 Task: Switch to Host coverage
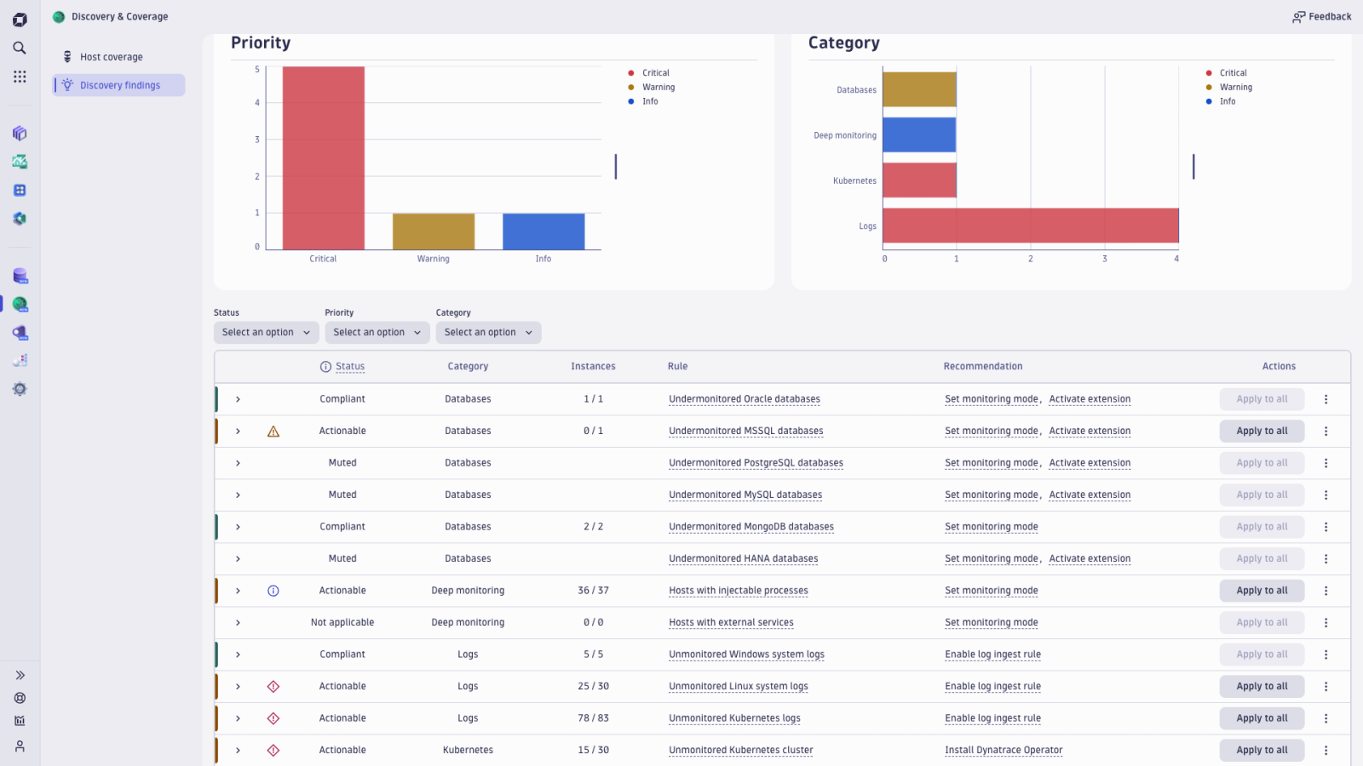coord(110,56)
